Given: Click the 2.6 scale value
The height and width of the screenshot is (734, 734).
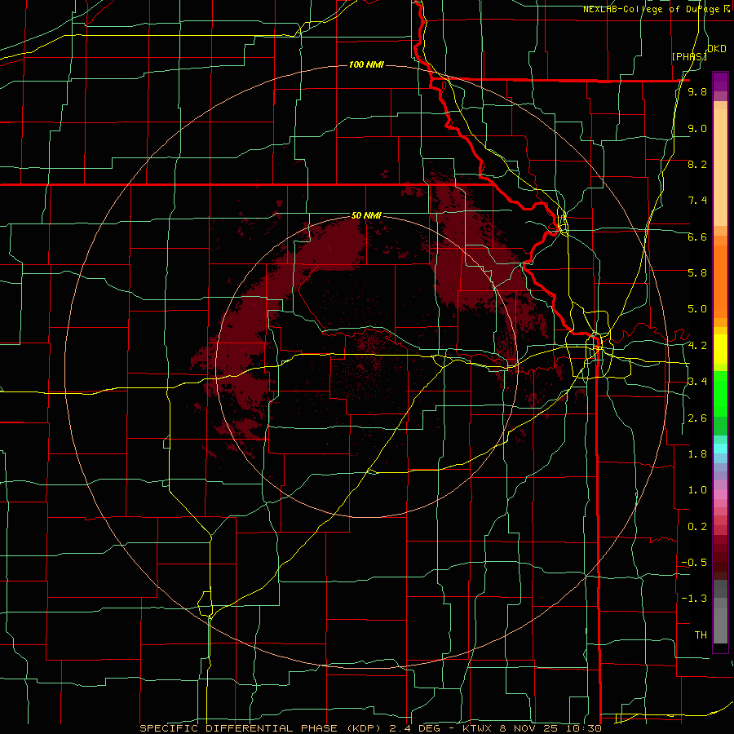Looking at the screenshot, I should [x=697, y=418].
